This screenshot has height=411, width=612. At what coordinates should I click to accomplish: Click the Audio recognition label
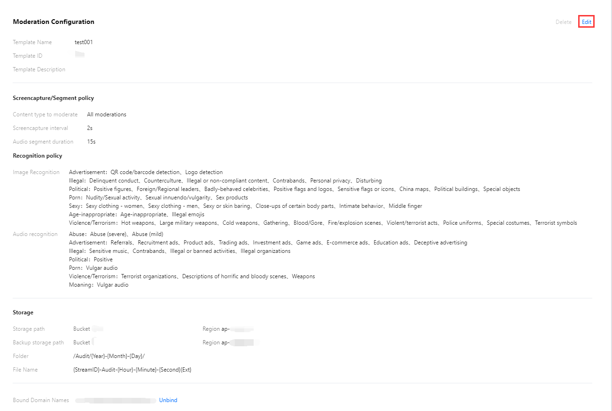point(35,234)
